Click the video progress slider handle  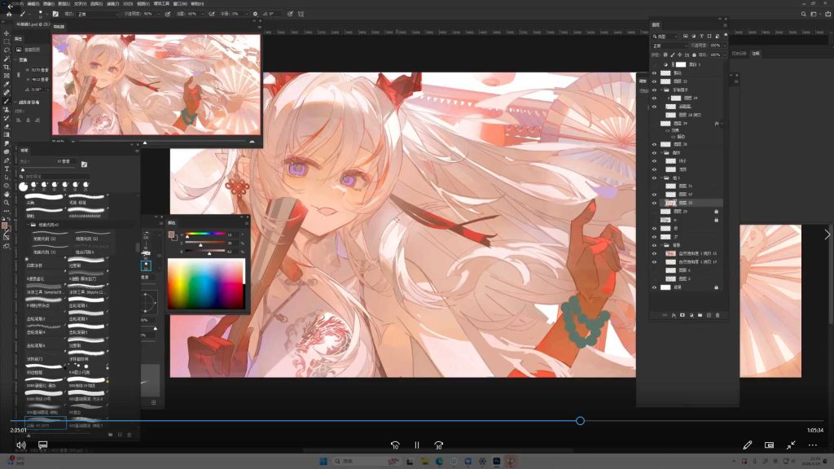tap(580, 421)
